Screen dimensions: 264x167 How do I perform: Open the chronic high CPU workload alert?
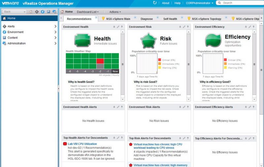pyautogui.click(x=158, y=146)
